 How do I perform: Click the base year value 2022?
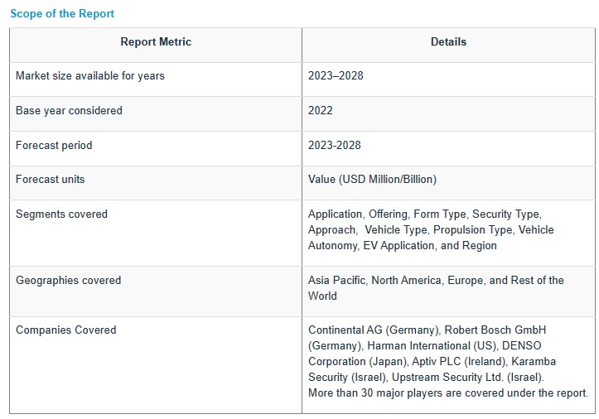pos(321,111)
